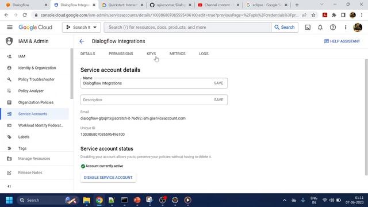Click the Disable Service Account button

108,178
